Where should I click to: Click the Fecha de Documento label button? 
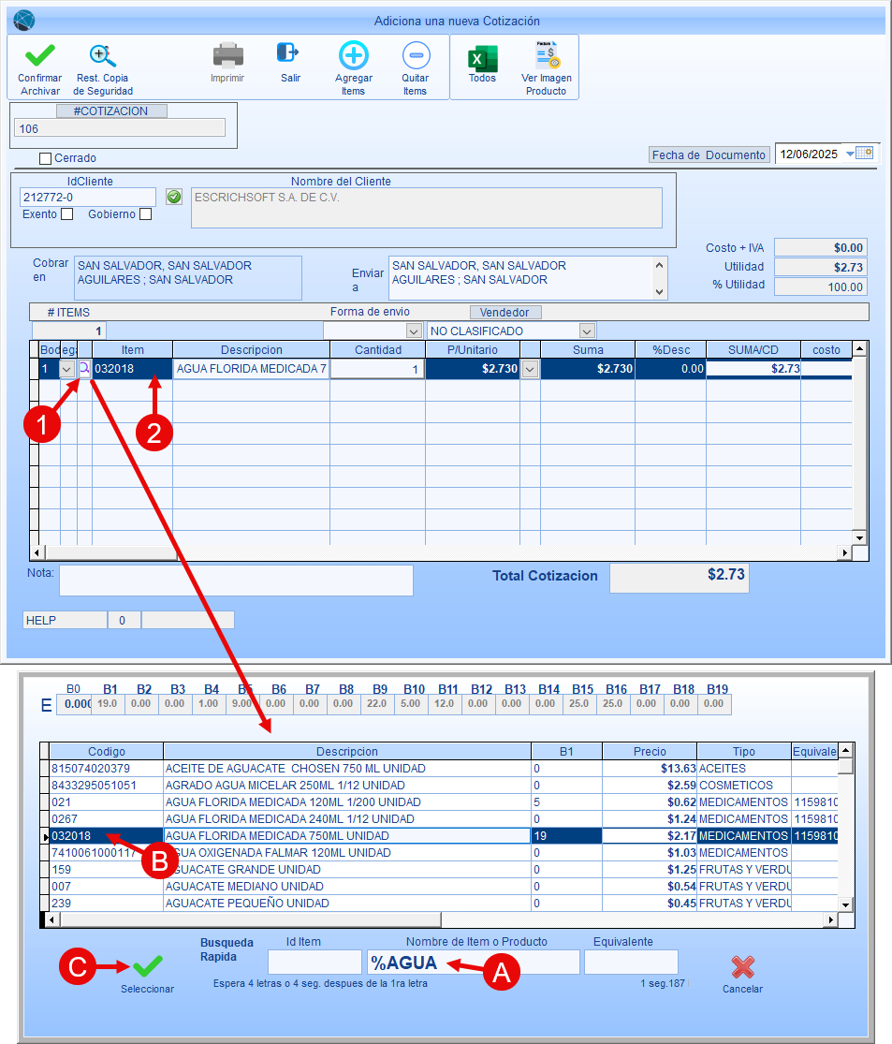[709, 155]
